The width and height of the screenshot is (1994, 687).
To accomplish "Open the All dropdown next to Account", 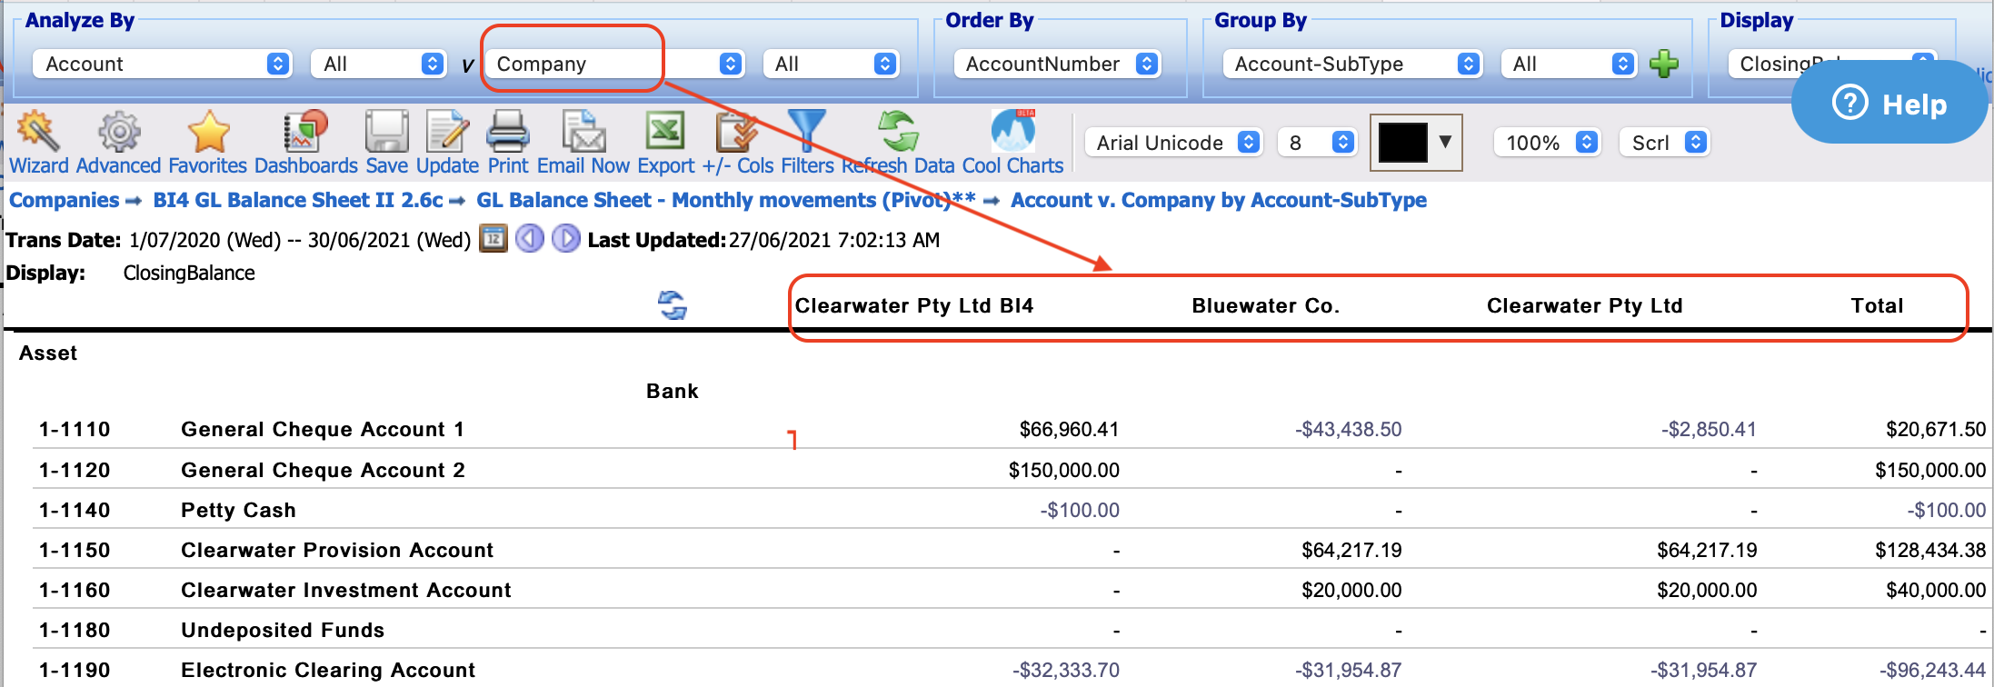I will pos(378,64).
